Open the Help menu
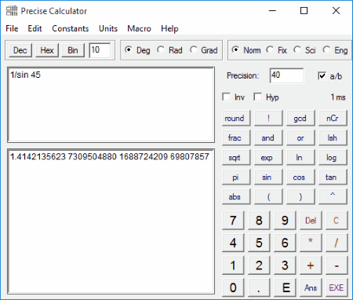This screenshot has width=353, height=300. point(169,28)
